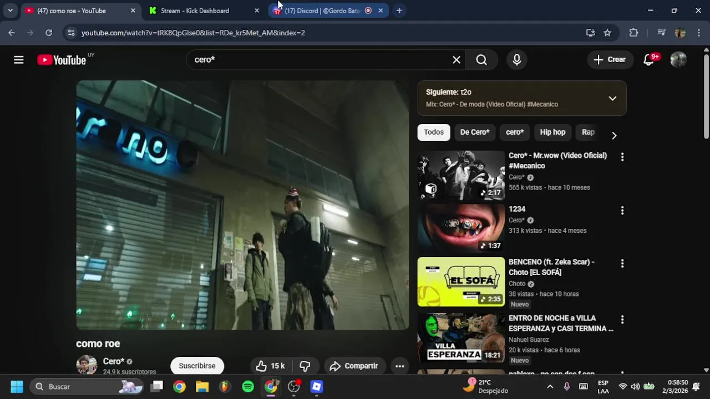Image resolution: width=710 pixels, height=399 pixels.
Task: Open OBS Studio from the taskbar
Action: click(x=293, y=386)
